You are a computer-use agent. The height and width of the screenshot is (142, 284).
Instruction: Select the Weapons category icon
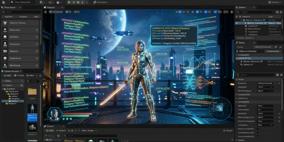tap(5, 51)
